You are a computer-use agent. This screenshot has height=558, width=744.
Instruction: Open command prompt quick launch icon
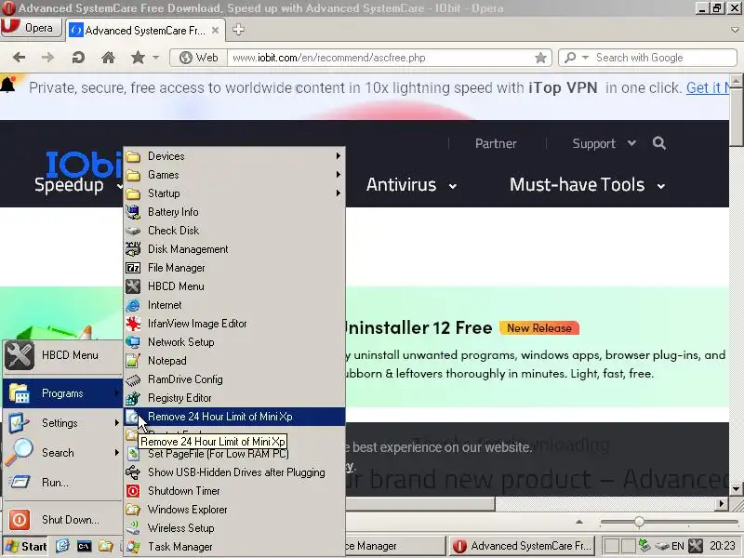[84, 546]
